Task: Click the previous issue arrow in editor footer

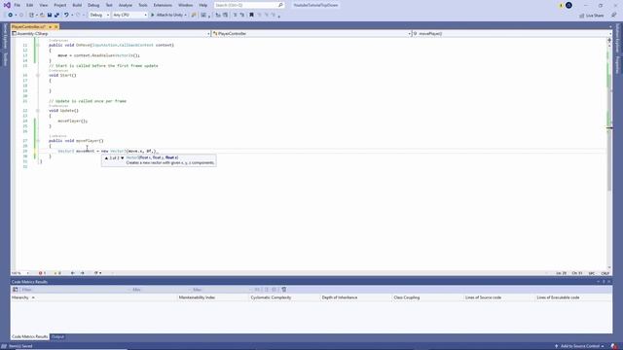Action: point(73,273)
